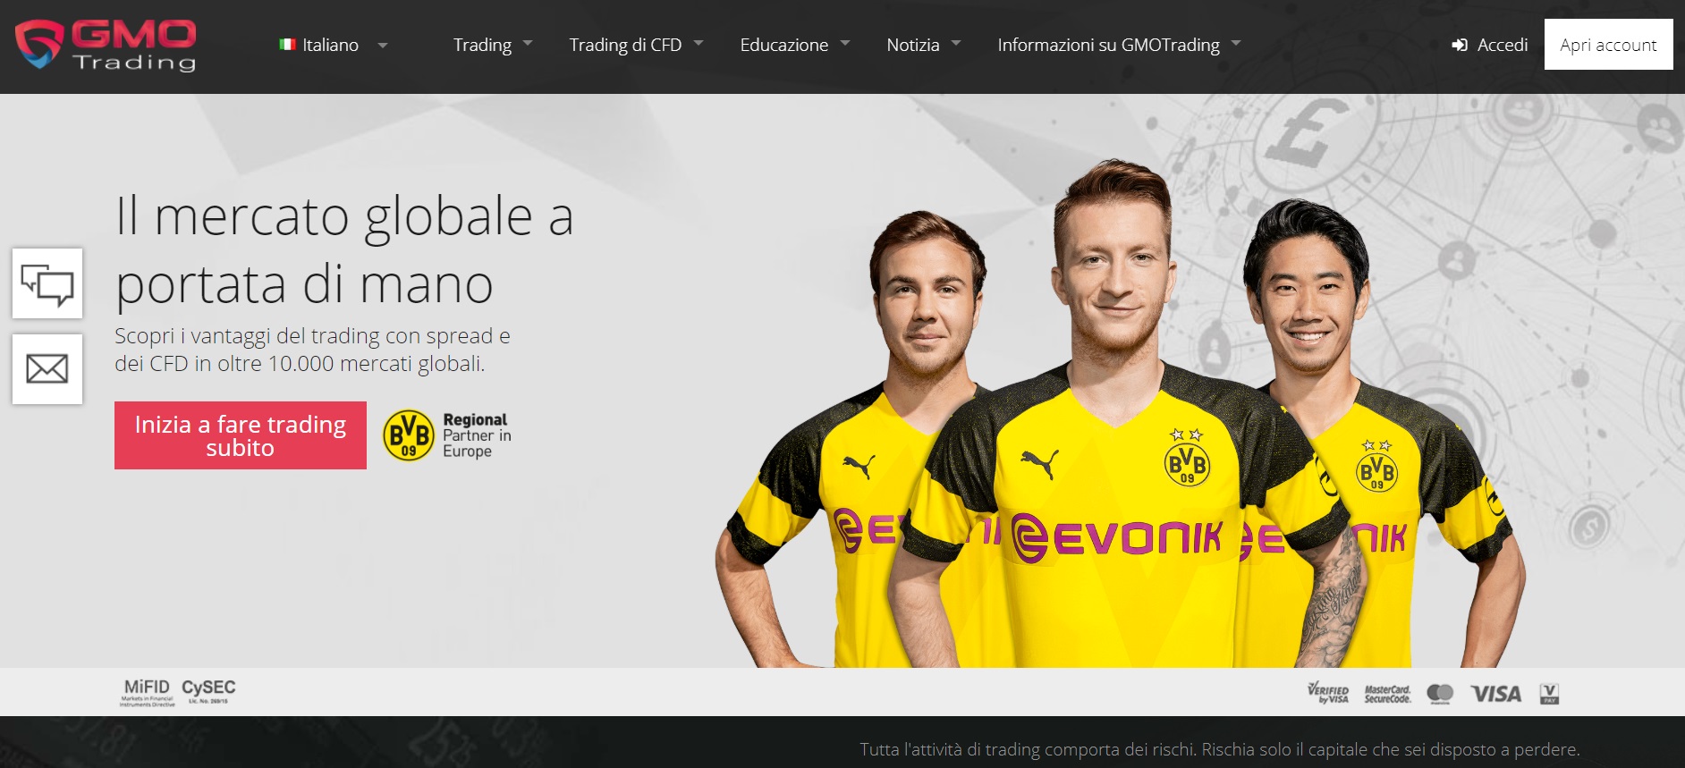Click the CySEC regulation logo

[x=208, y=691]
